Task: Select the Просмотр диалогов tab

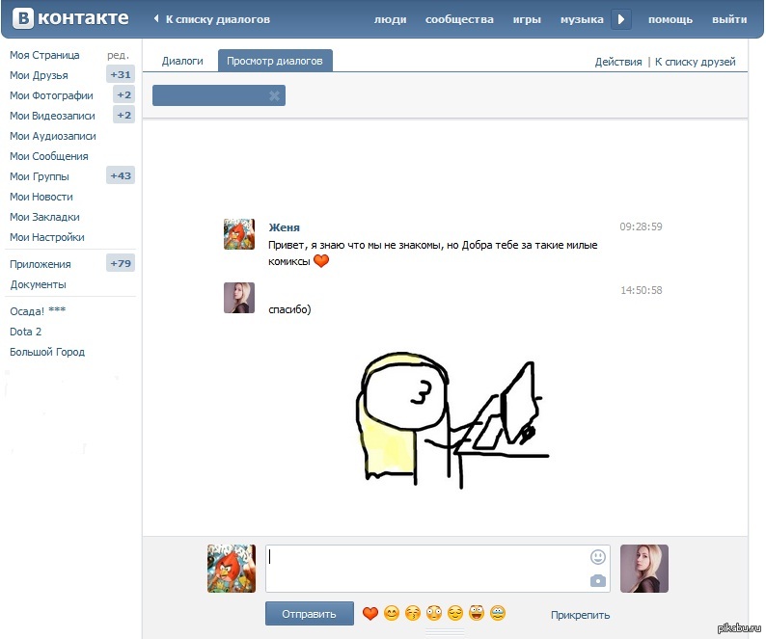Action: click(x=275, y=61)
